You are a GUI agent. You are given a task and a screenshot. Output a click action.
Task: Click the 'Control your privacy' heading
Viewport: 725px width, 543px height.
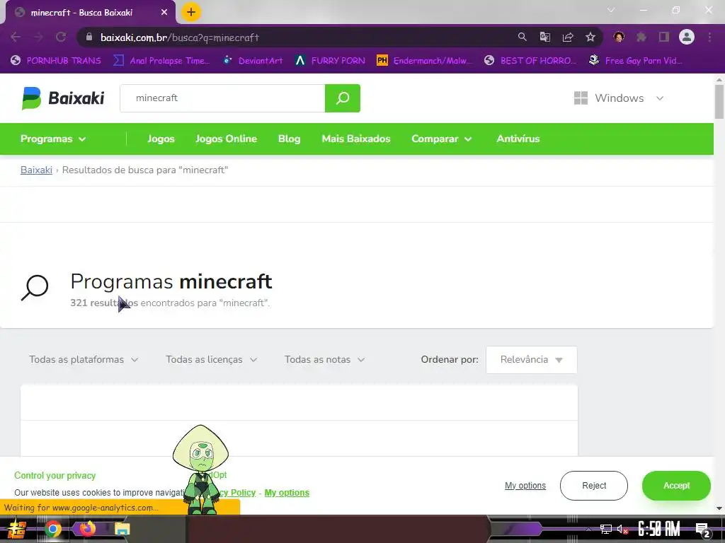pos(55,476)
